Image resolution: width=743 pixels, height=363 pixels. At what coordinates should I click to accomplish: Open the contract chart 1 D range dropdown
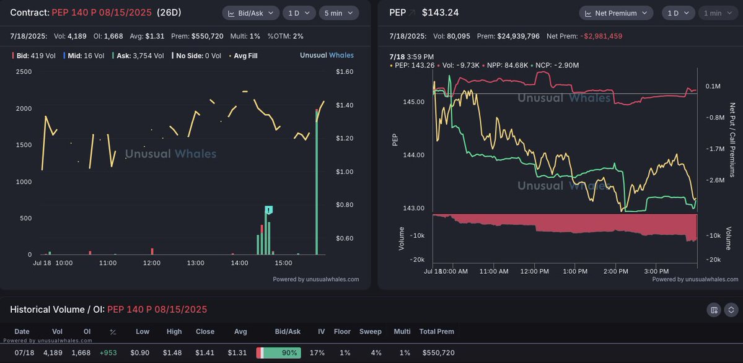(x=299, y=13)
